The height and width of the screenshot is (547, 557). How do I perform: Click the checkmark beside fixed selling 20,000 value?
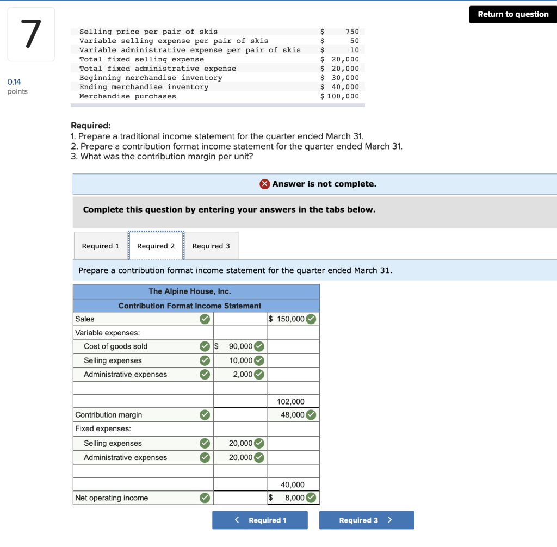tap(259, 443)
